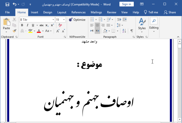Screen dimensions: 182x123
Task: Open the Styles gallery button
Action: [x=142, y=25]
